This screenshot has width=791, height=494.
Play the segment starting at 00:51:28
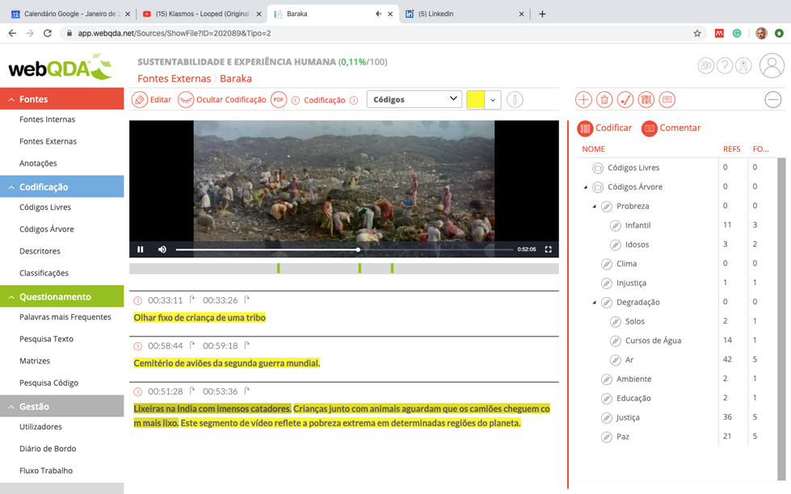pyautogui.click(x=137, y=391)
